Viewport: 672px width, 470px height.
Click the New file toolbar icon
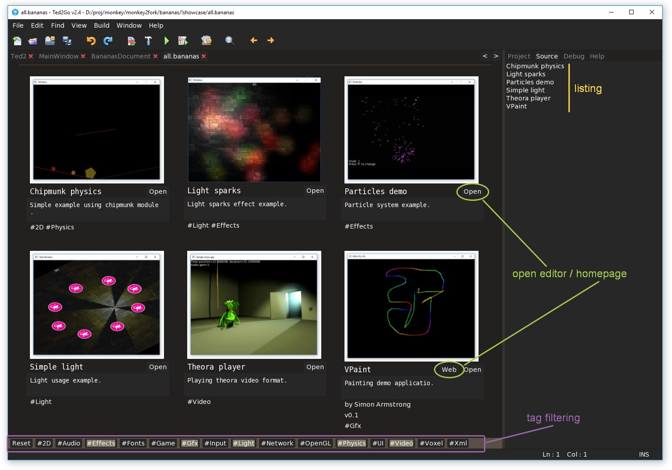[x=17, y=41]
